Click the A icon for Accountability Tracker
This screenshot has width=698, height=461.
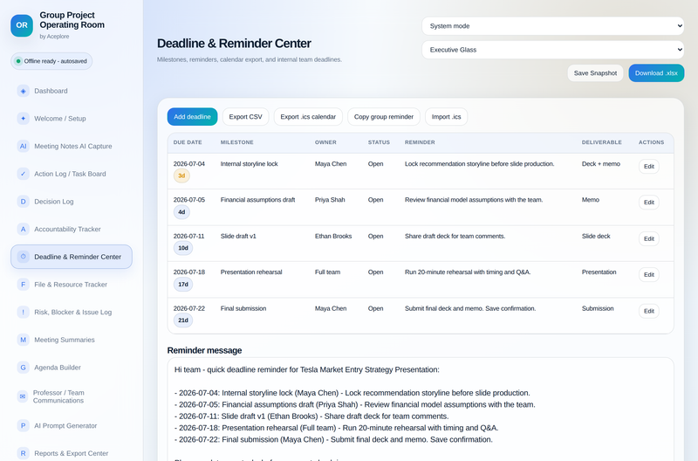[24, 229]
